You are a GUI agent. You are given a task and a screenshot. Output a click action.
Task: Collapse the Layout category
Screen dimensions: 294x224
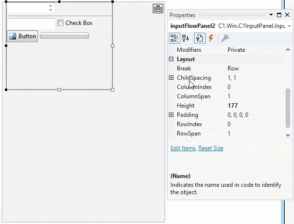click(171, 59)
